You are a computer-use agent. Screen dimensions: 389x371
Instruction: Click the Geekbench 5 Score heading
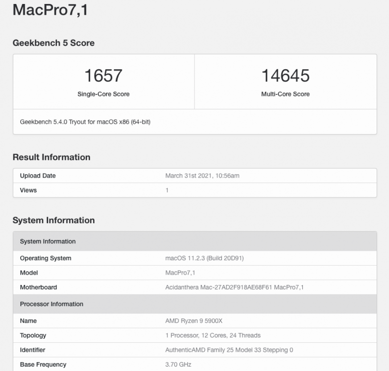coord(53,43)
